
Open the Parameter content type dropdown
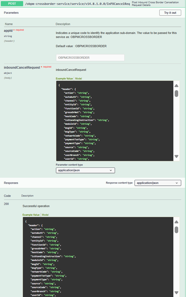pyautogui.click(x=85, y=170)
